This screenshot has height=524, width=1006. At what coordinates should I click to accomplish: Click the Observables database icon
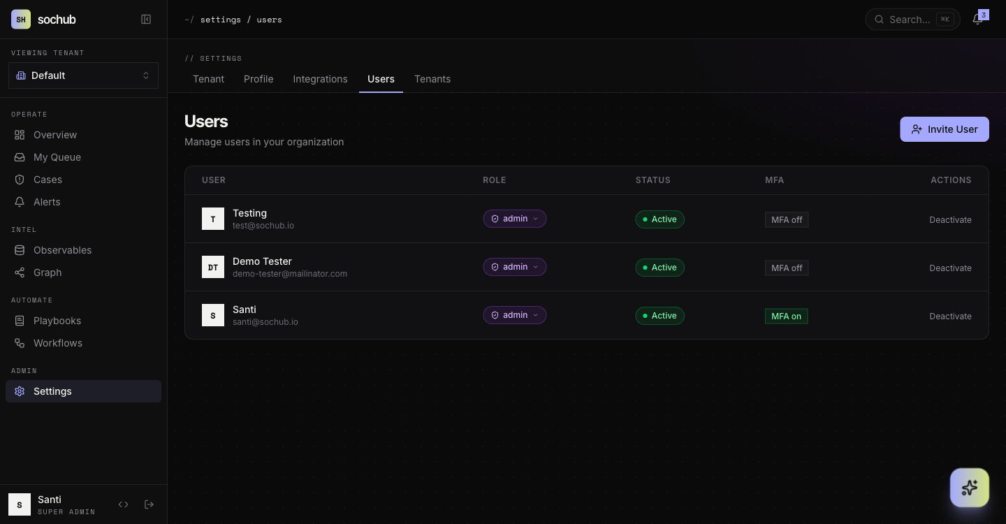(x=20, y=250)
